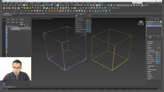Open Customize menu in lower Scene Explorer toolbar
Viewport: 164px width, 92px height.
click(x=21, y=22)
